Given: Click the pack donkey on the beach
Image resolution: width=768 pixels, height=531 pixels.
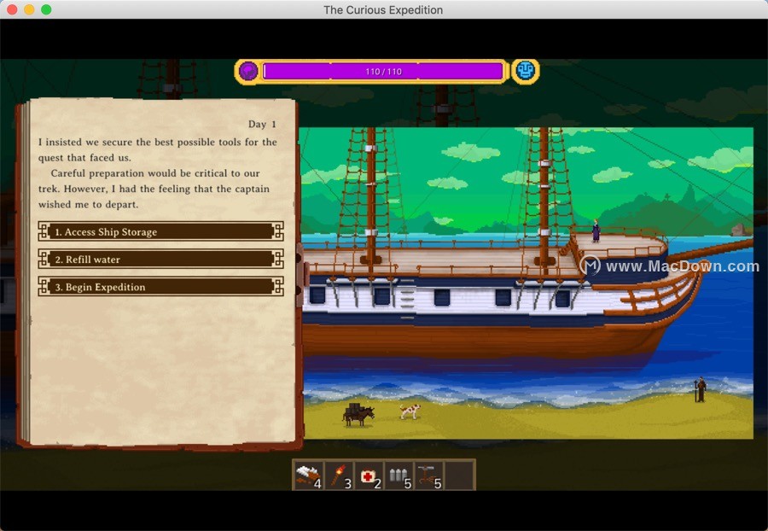Looking at the screenshot, I should point(358,414).
